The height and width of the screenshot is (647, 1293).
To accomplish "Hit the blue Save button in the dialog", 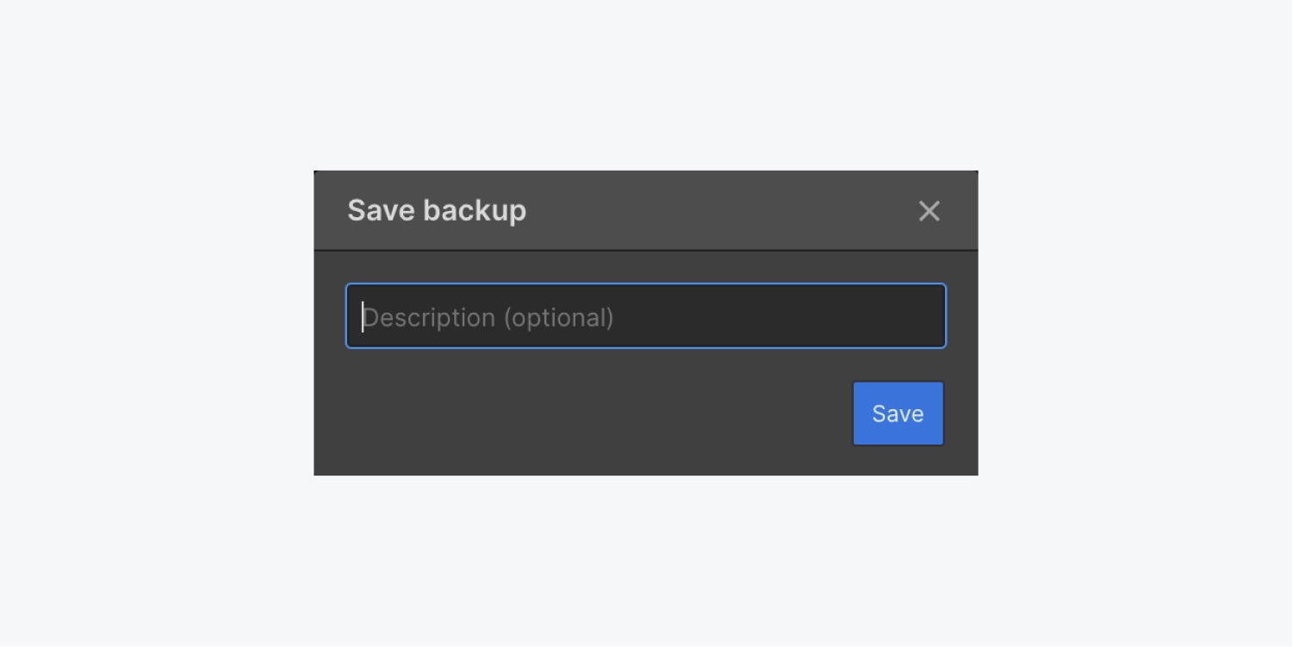I will pos(898,414).
